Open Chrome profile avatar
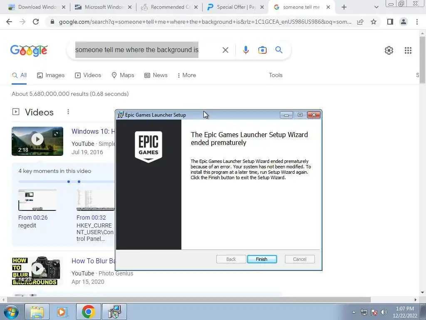This screenshot has height=320, width=426. pyautogui.click(x=404, y=22)
